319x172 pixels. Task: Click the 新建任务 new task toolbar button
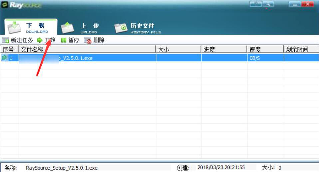click(x=18, y=40)
